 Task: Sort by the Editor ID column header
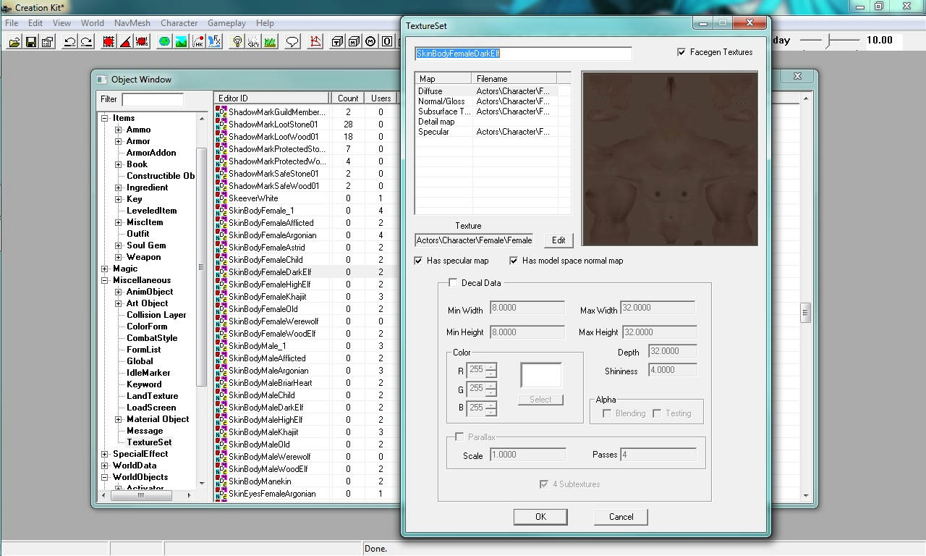coord(272,98)
